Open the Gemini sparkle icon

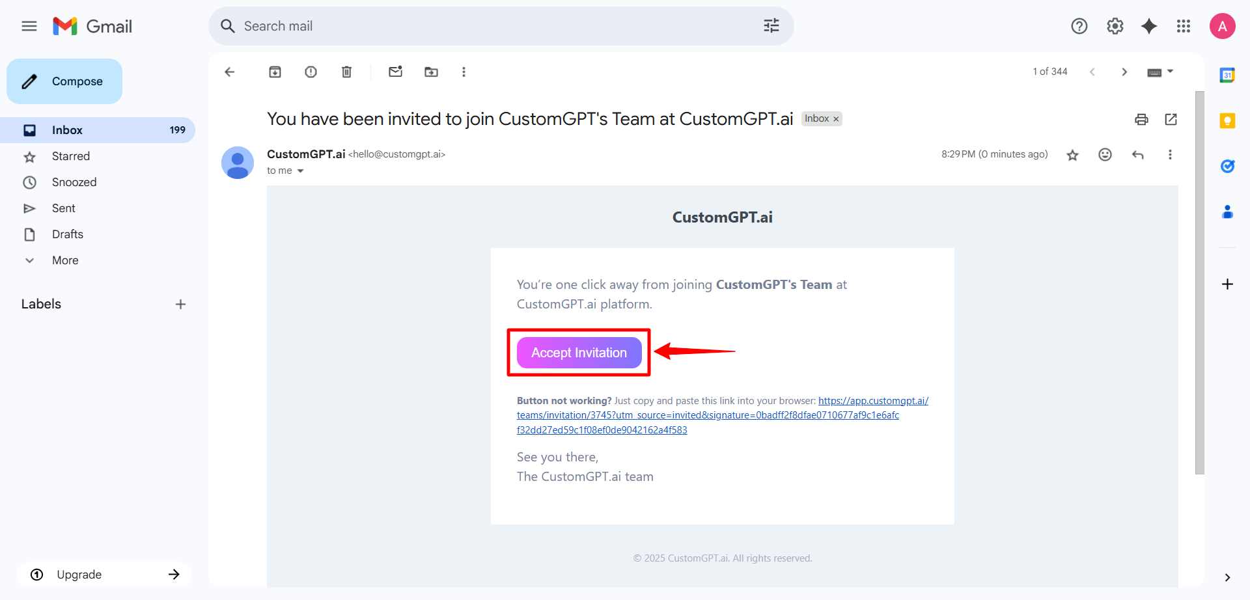tap(1149, 26)
